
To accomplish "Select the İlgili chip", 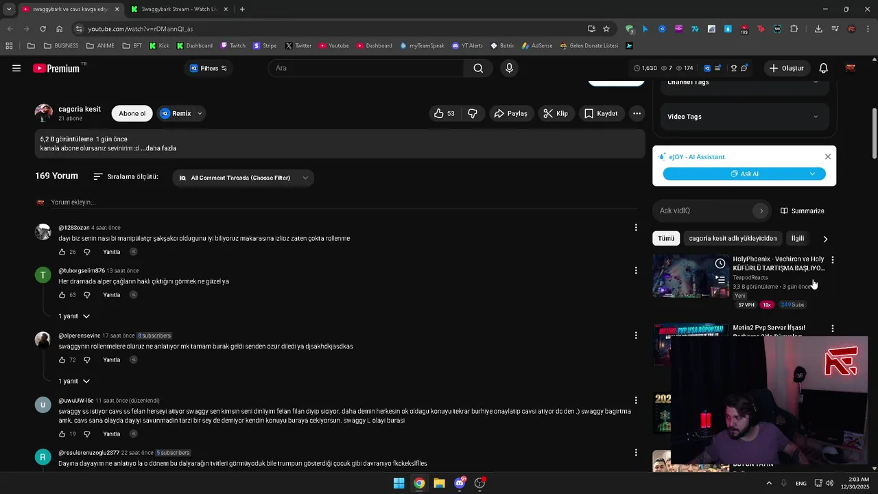I will 798,238.
